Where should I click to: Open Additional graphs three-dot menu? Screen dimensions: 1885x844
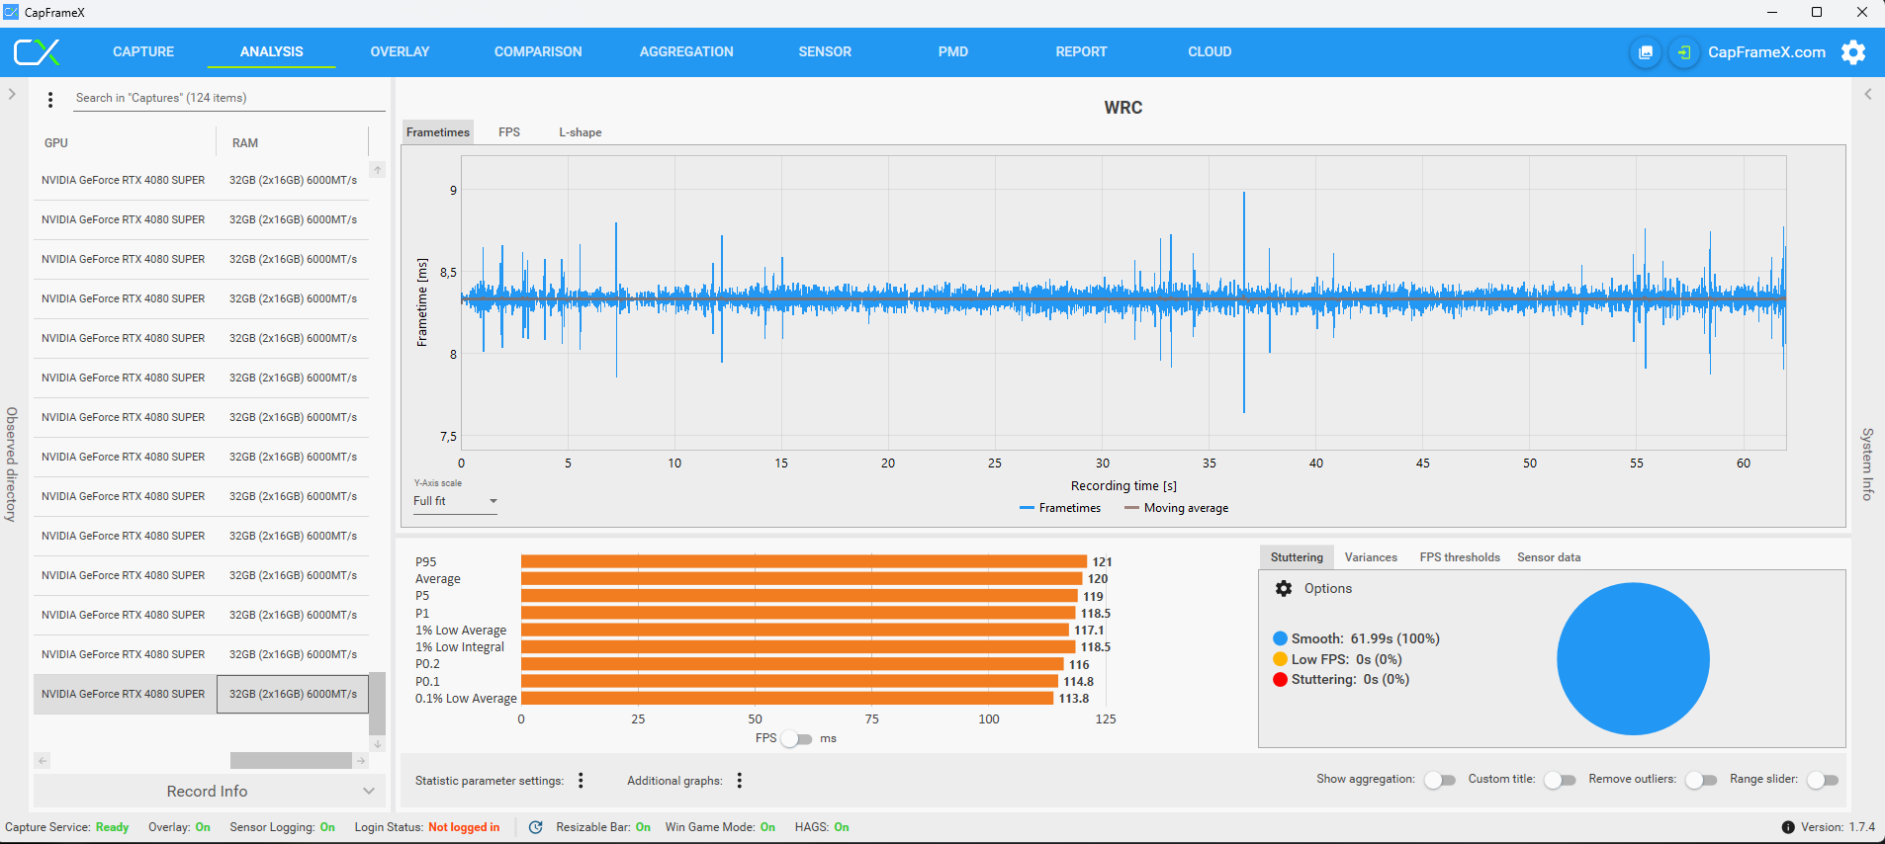(x=739, y=781)
